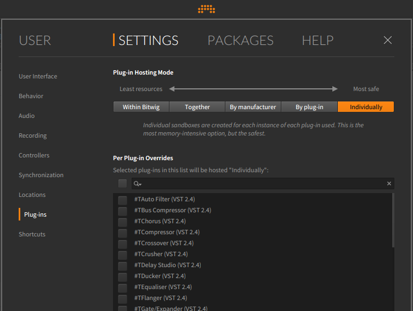This screenshot has width=413, height=311.
Task: Select the #TCrossover (VST 2.4) row
Action: coord(252,243)
